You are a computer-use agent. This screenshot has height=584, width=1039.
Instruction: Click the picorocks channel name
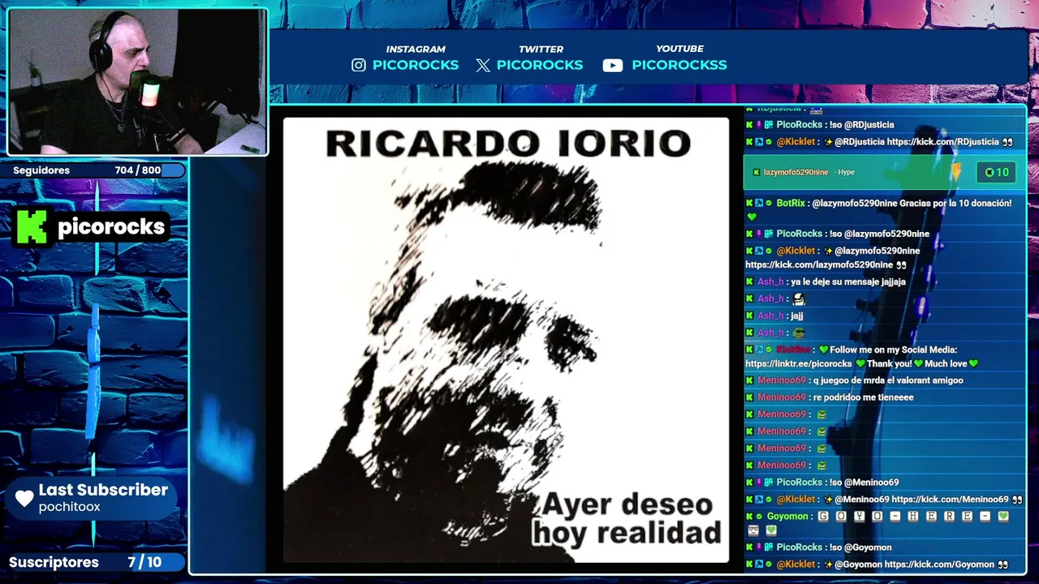click(111, 227)
